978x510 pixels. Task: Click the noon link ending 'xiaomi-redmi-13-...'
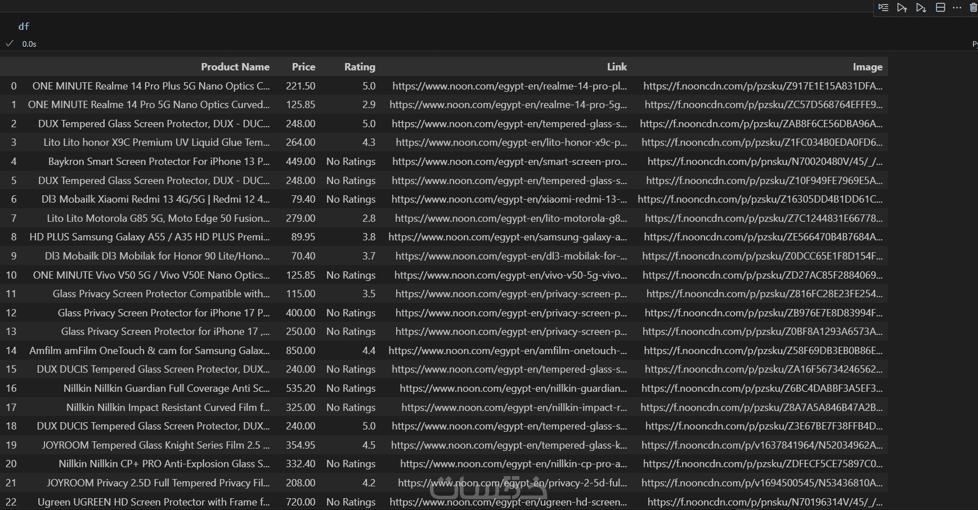(509, 199)
